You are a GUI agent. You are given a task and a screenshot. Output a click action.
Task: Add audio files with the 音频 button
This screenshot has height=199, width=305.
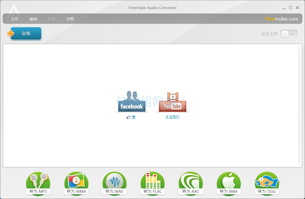pyautogui.click(x=26, y=34)
